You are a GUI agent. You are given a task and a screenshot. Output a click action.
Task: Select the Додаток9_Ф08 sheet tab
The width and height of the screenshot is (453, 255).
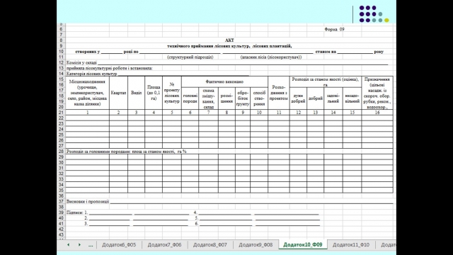click(x=256, y=244)
